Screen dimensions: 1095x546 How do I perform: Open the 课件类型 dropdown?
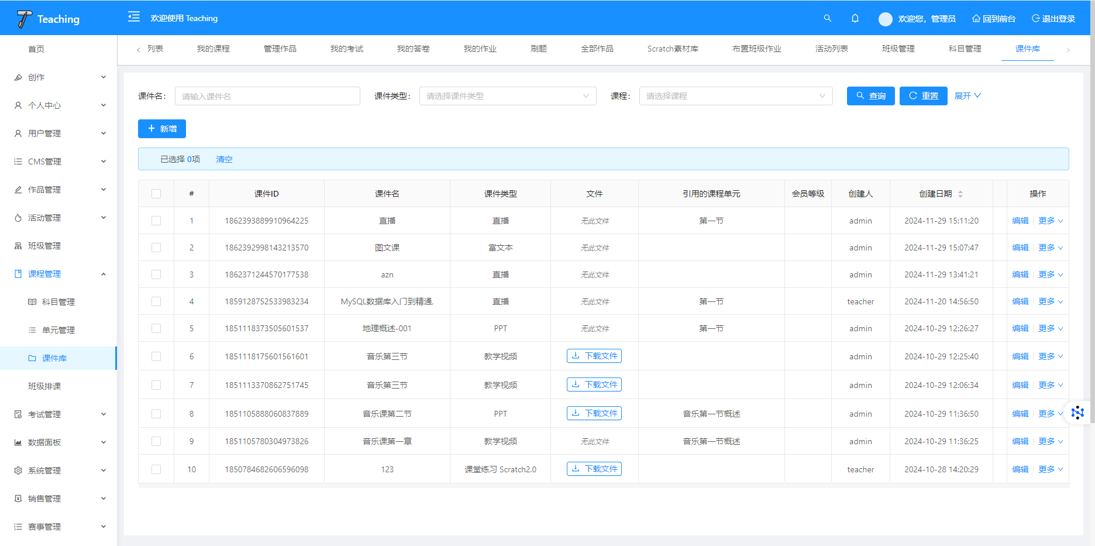[507, 96]
